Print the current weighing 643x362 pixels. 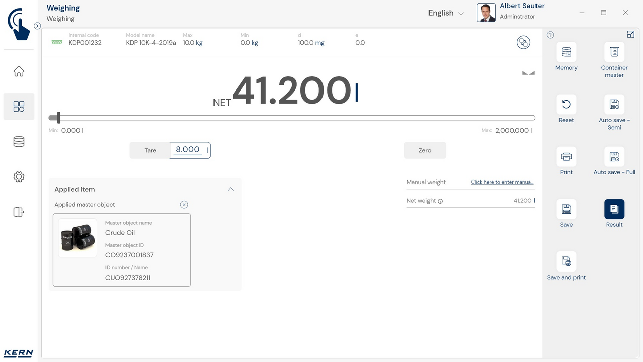coord(566,157)
